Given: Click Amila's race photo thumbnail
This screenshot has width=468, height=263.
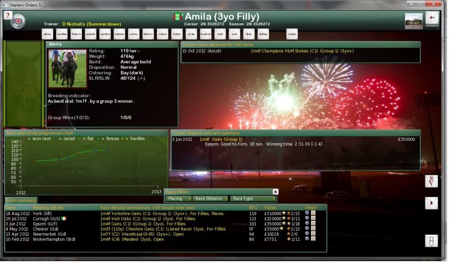Looking at the screenshot, I should (x=67, y=68).
